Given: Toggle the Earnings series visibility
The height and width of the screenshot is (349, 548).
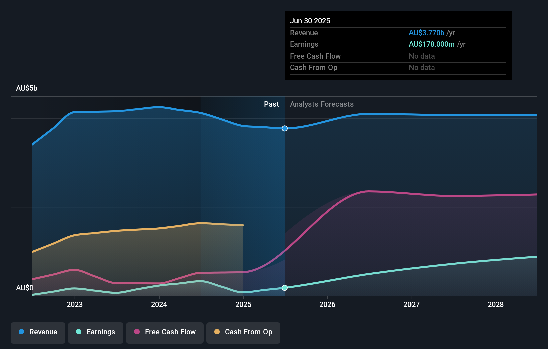Looking at the screenshot, I should (x=95, y=332).
